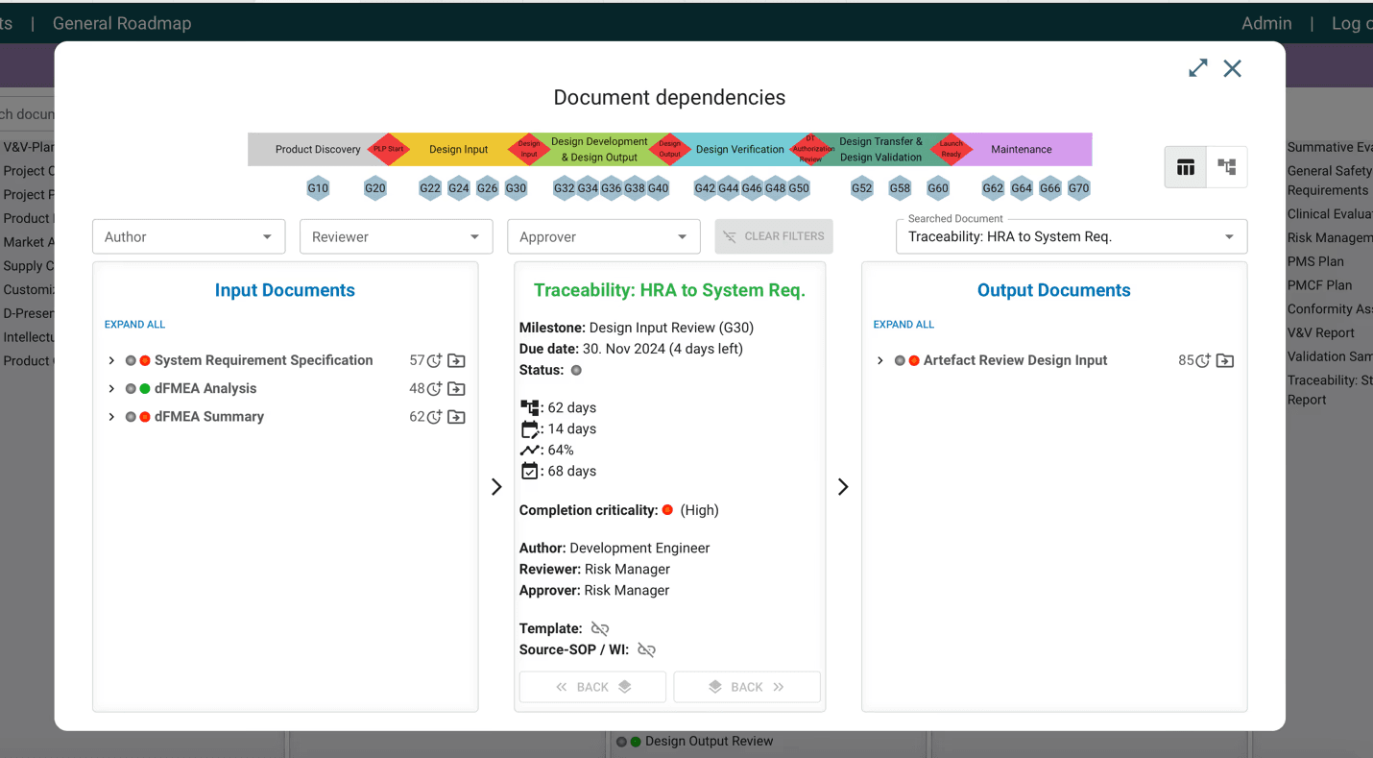
Task: Click the Template broken-link icon
Action: [600, 628]
